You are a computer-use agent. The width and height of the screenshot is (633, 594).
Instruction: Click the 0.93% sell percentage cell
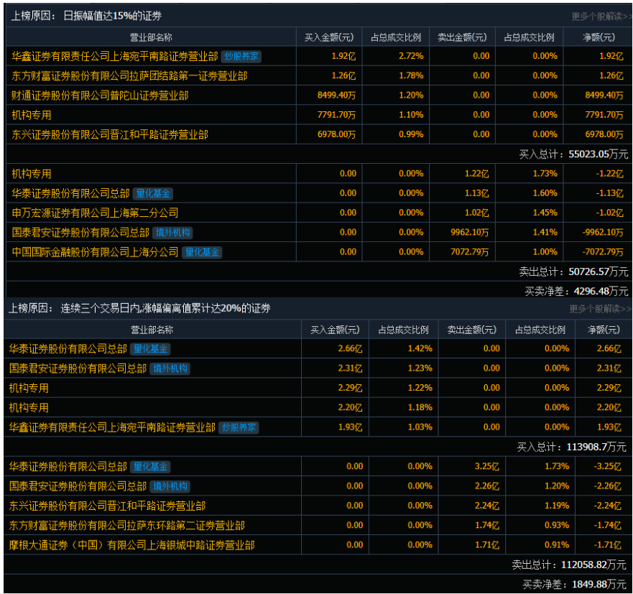pos(557,525)
